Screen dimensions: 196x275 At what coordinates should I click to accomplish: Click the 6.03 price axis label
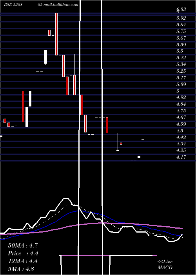181,9
